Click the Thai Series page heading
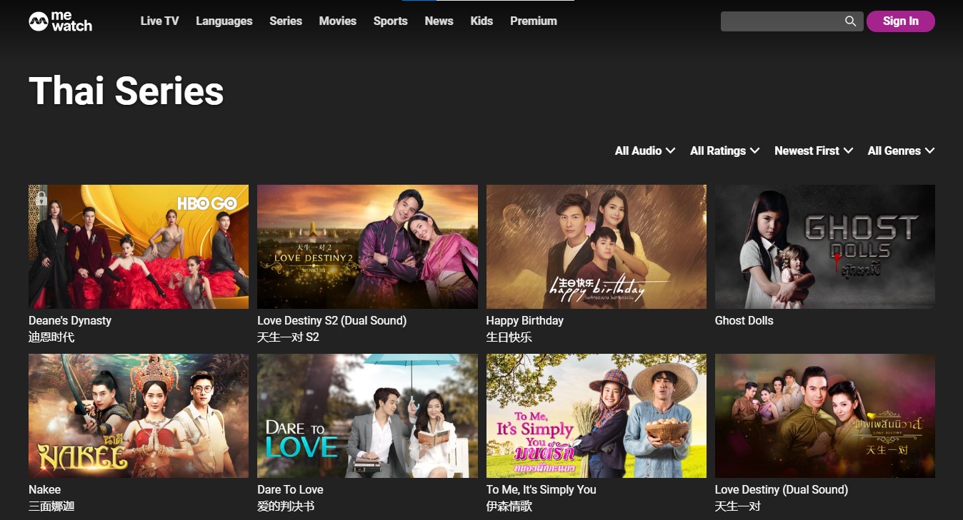963x520 pixels. tap(126, 91)
